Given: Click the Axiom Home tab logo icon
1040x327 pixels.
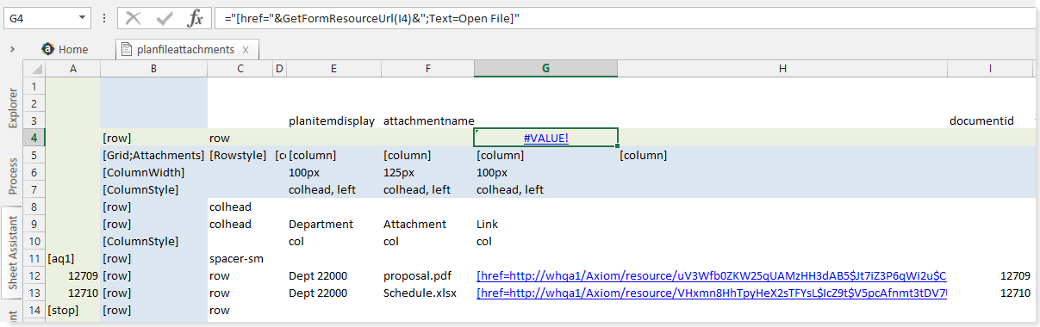Looking at the screenshot, I should pos(47,49).
